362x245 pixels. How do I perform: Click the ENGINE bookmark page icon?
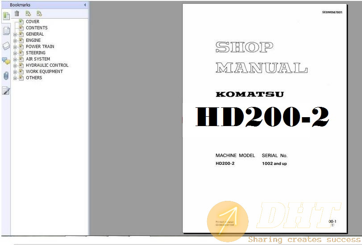21,41
